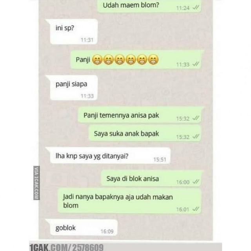The height and width of the screenshot is (251, 251).
Task: Tap checkmarks on 'Saya suka anak bapak'
Action: pyautogui.click(x=196, y=136)
